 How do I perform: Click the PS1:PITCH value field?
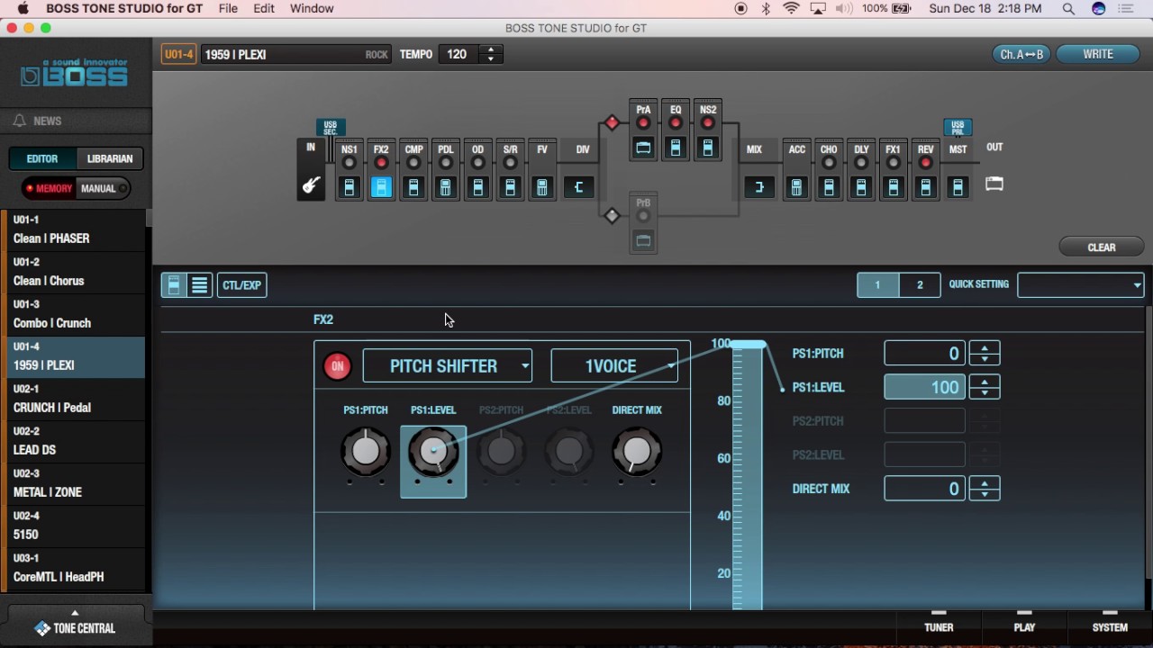(x=924, y=353)
